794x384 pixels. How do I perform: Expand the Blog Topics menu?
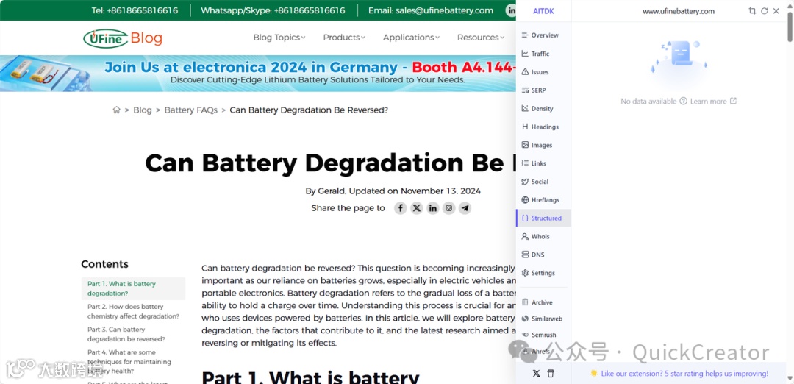[x=279, y=38]
